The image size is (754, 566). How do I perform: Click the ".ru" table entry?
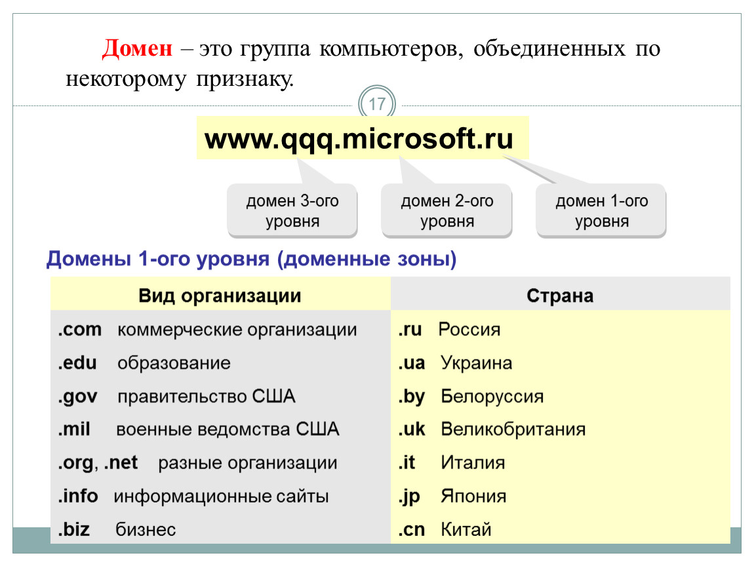tap(410, 329)
